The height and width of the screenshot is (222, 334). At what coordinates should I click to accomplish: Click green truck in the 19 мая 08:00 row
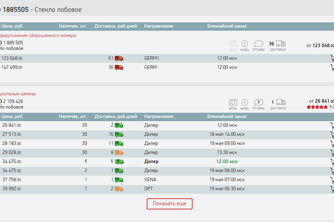(x=119, y=171)
